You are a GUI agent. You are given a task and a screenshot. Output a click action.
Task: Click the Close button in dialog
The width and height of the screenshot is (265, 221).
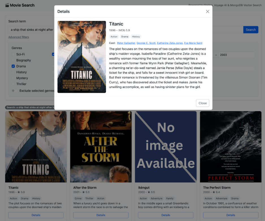click(x=202, y=103)
